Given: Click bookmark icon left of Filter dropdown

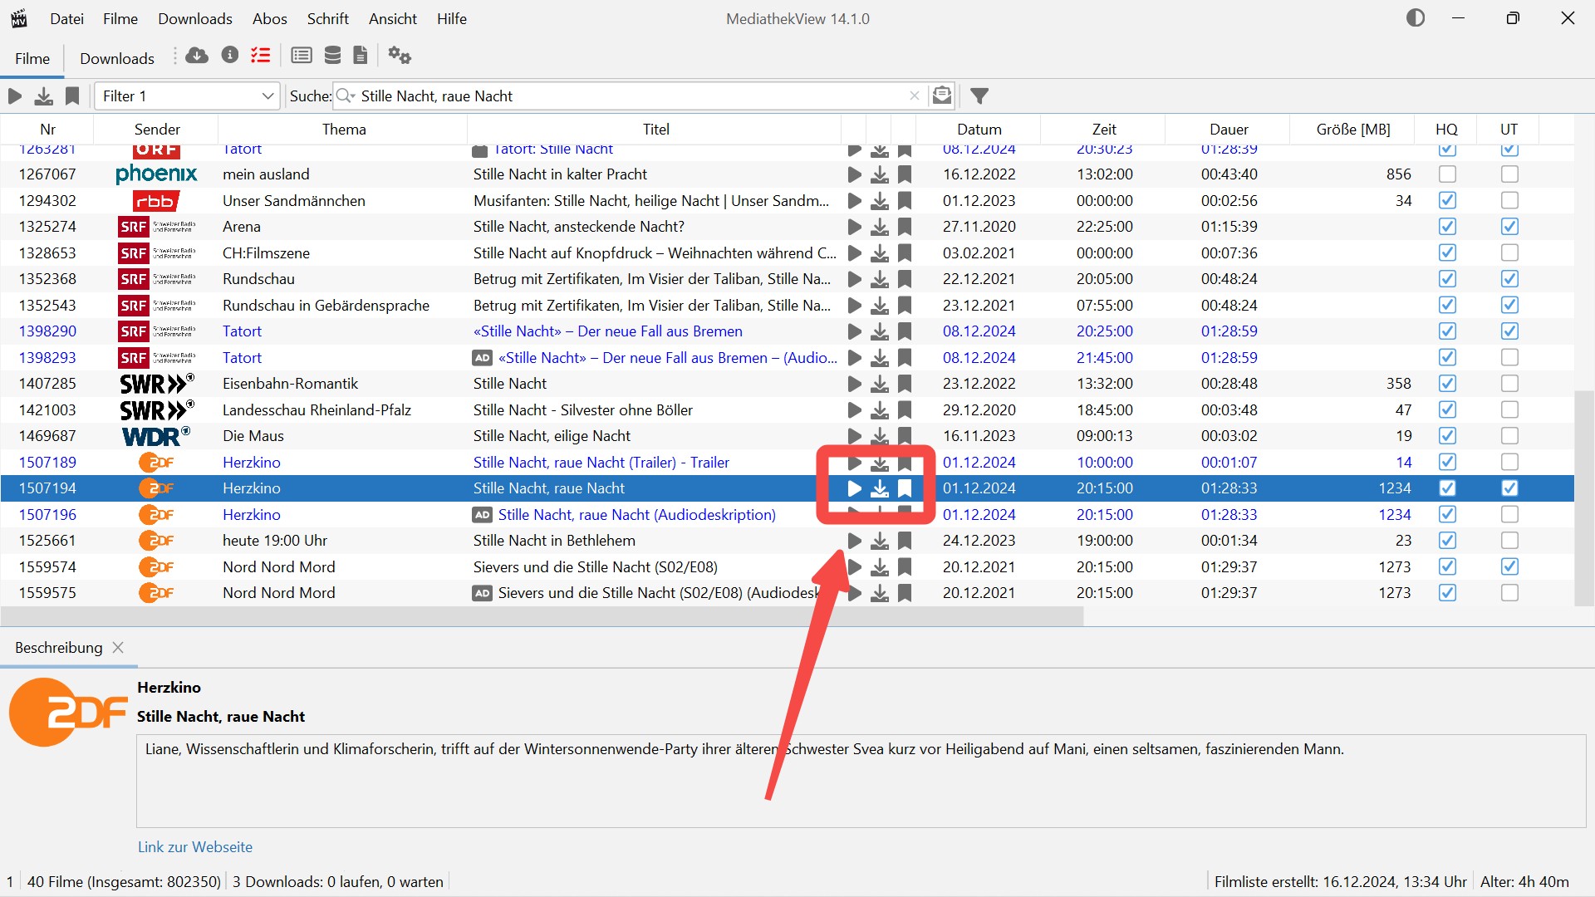Looking at the screenshot, I should point(72,96).
